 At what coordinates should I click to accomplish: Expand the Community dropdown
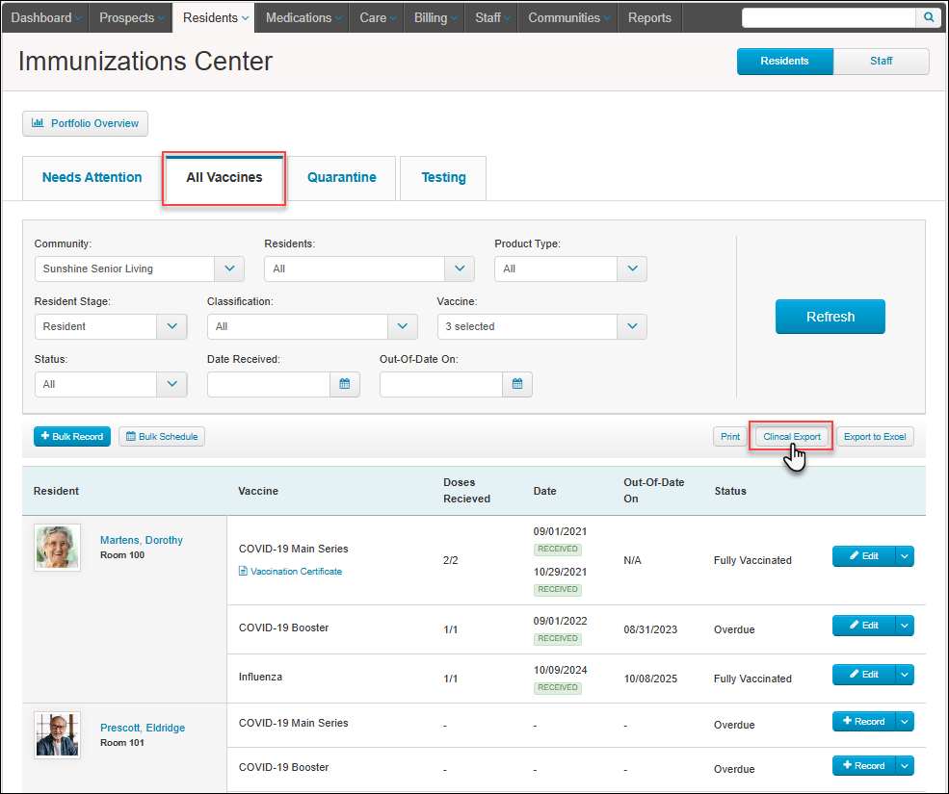(x=229, y=269)
